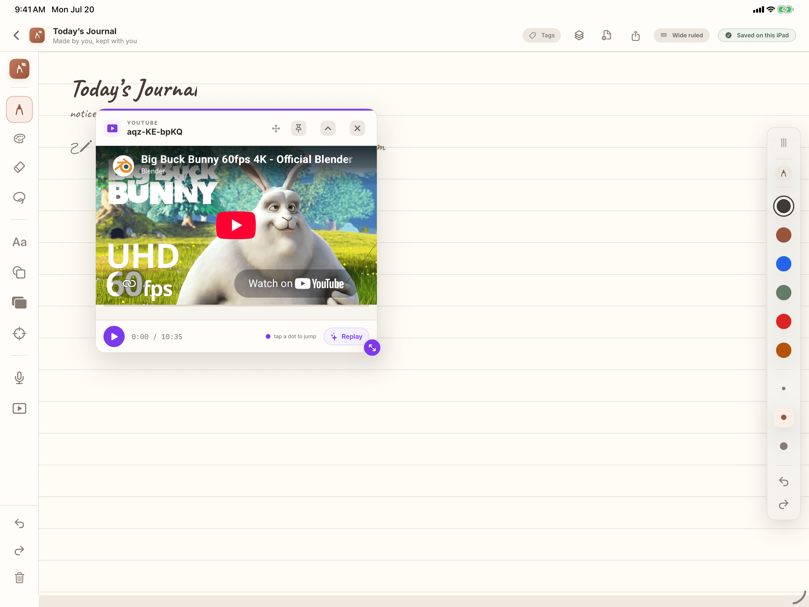
Task: Choose the orange color swatch
Action: click(783, 350)
